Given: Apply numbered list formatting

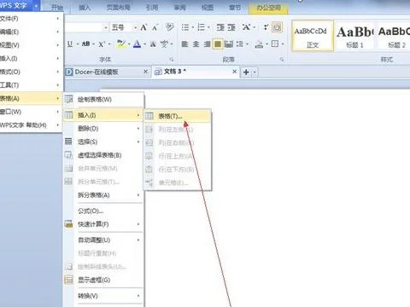Looking at the screenshot, I should pos(202,27).
